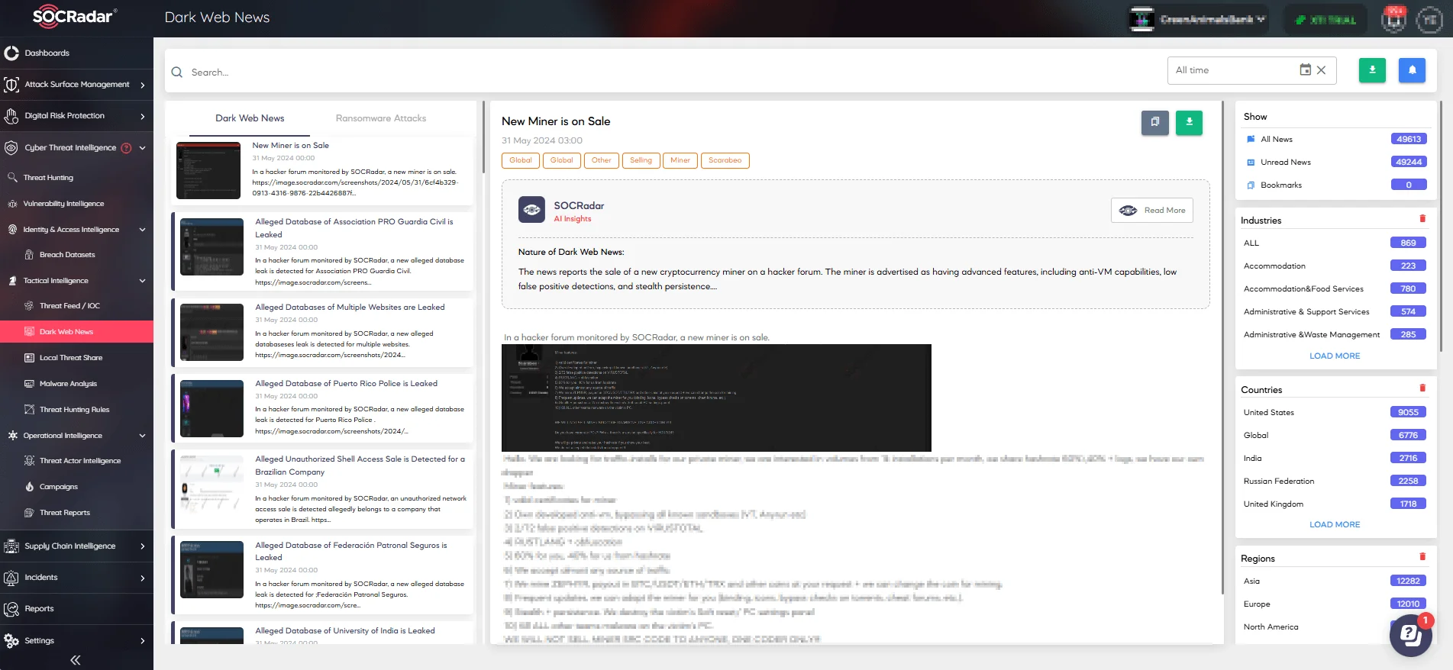Viewport: 1453px width, 670px height.
Task: Open the miner forum screenshot image
Action: click(716, 398)
